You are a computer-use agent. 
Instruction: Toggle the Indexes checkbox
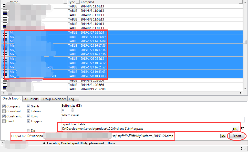(x=28, y=111)
